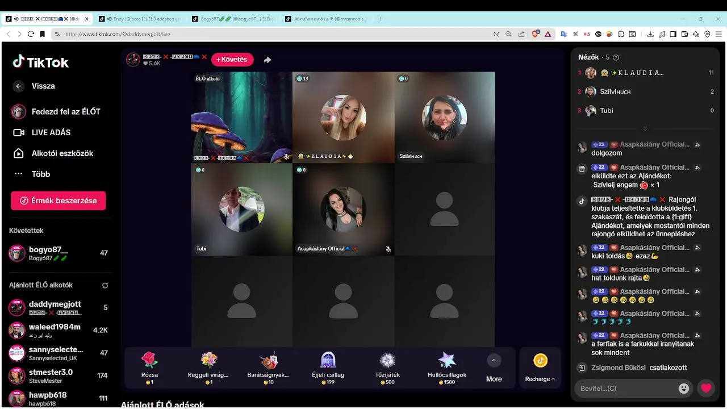Open recommended creator hawpb618
727x409 pixels.
[x=59, y=398]
